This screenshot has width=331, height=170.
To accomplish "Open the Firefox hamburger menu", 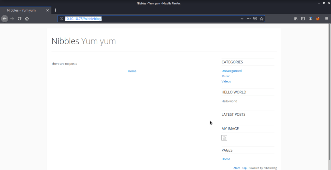I will pyautogui.click(x=326, y=19).
